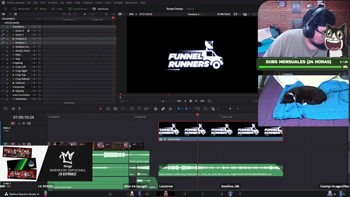Viewport: 350px width, 197px height.
Task: Open the Effects panel
Action: pos(40,9)
